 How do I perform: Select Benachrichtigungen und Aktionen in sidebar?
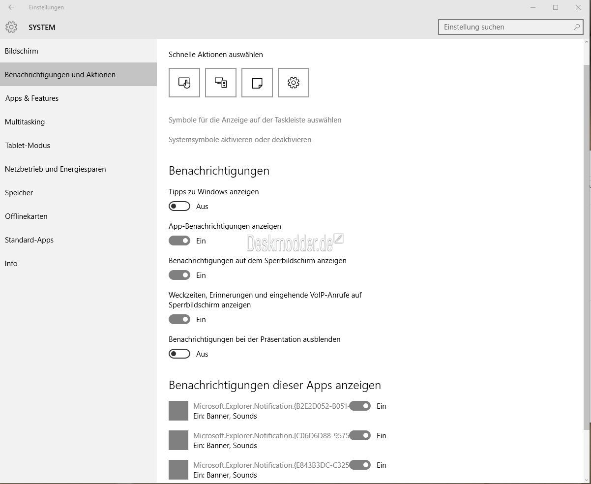click(78, 74)
